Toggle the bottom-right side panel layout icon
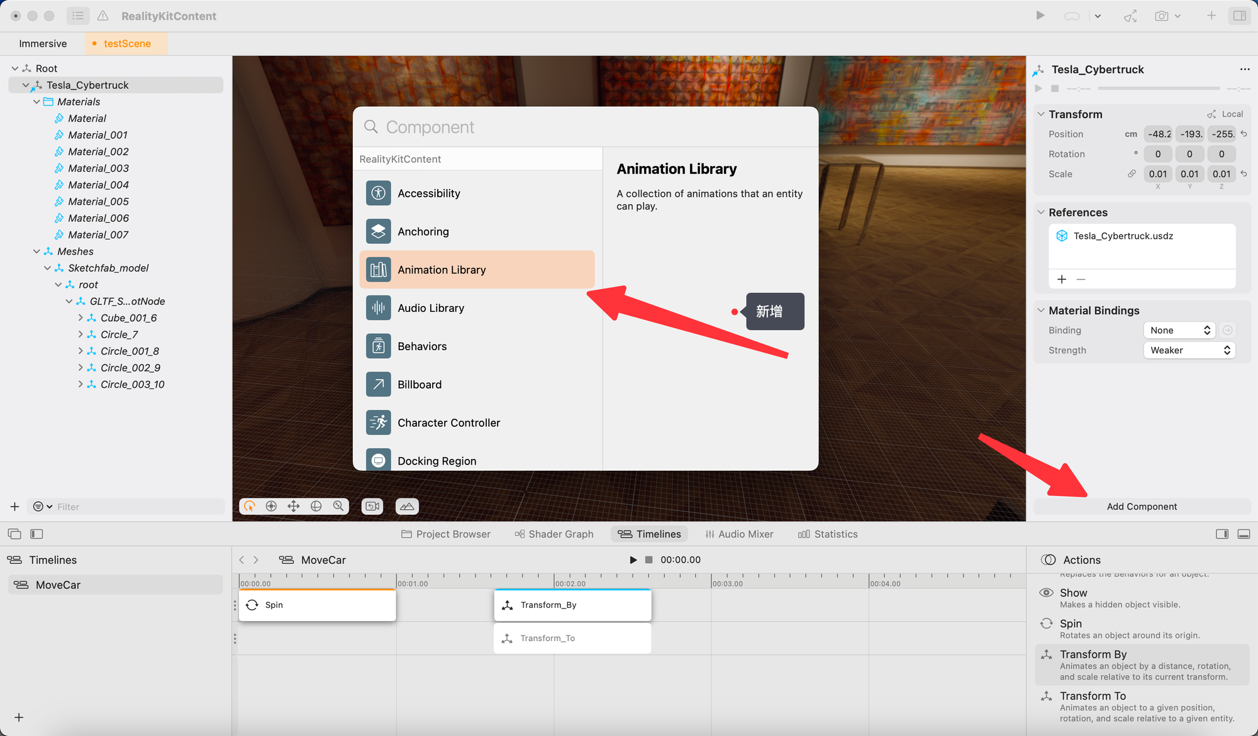The height and width of the screenshot is (736, 1258). pos(1222,534)
